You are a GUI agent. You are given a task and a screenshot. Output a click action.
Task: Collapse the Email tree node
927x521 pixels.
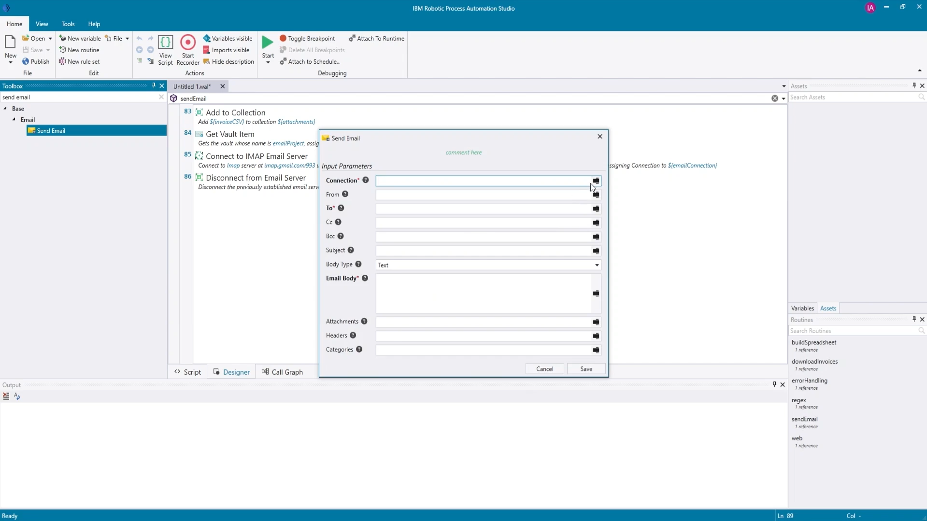[x=14, y=120]
